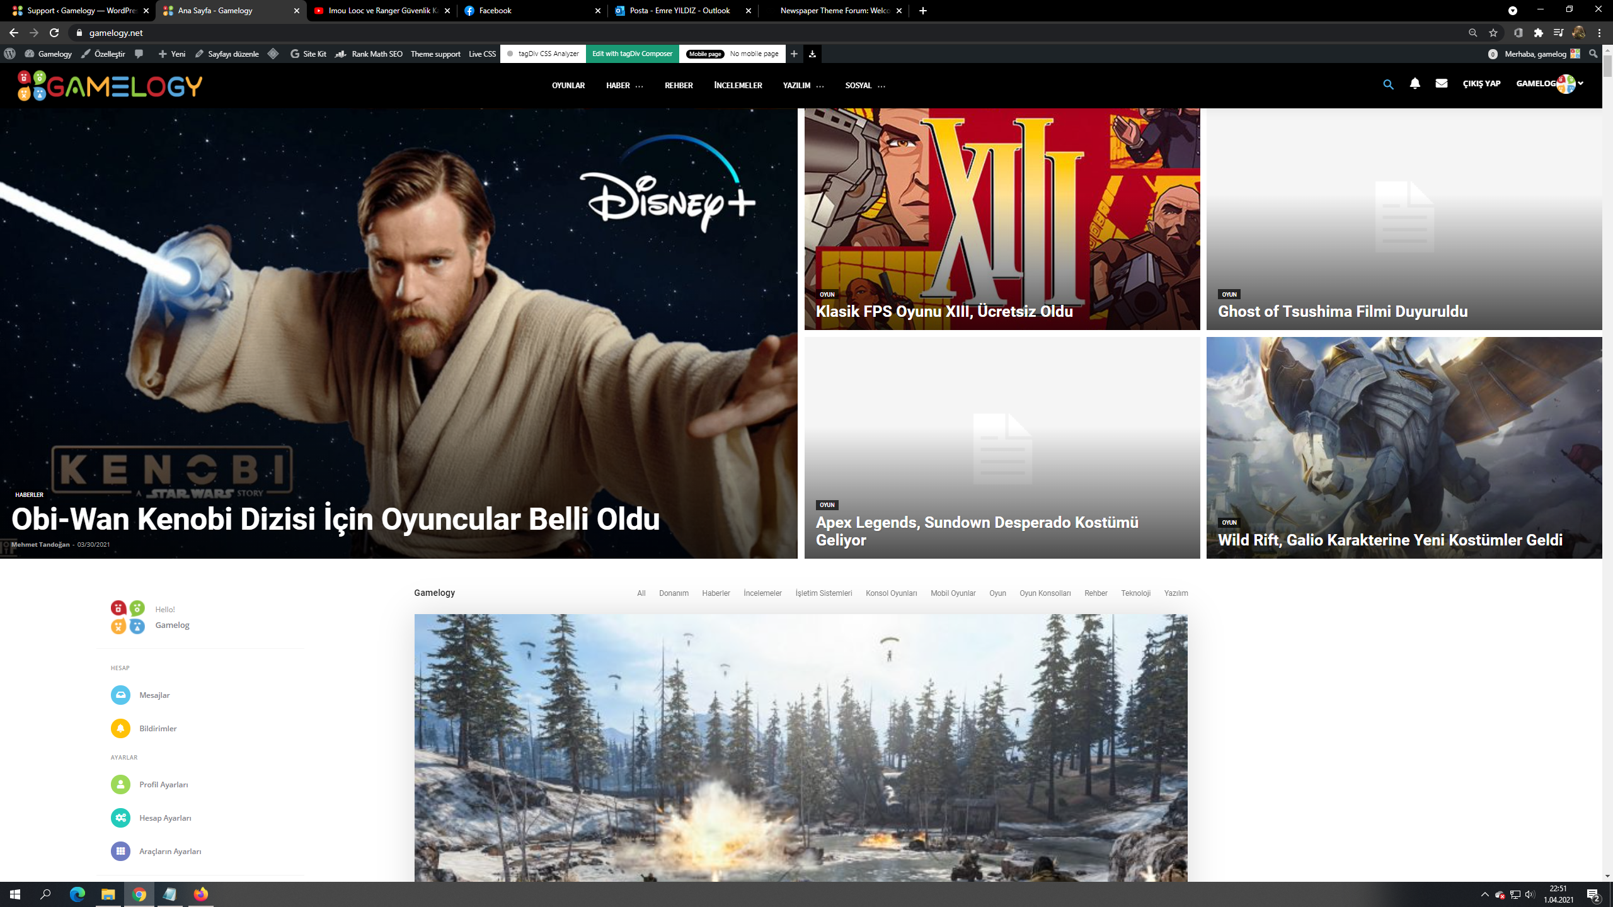The width and height of the screenshot is (1613, 907).
Task: Click the Mobile page badge
Action: click(705, 54)
